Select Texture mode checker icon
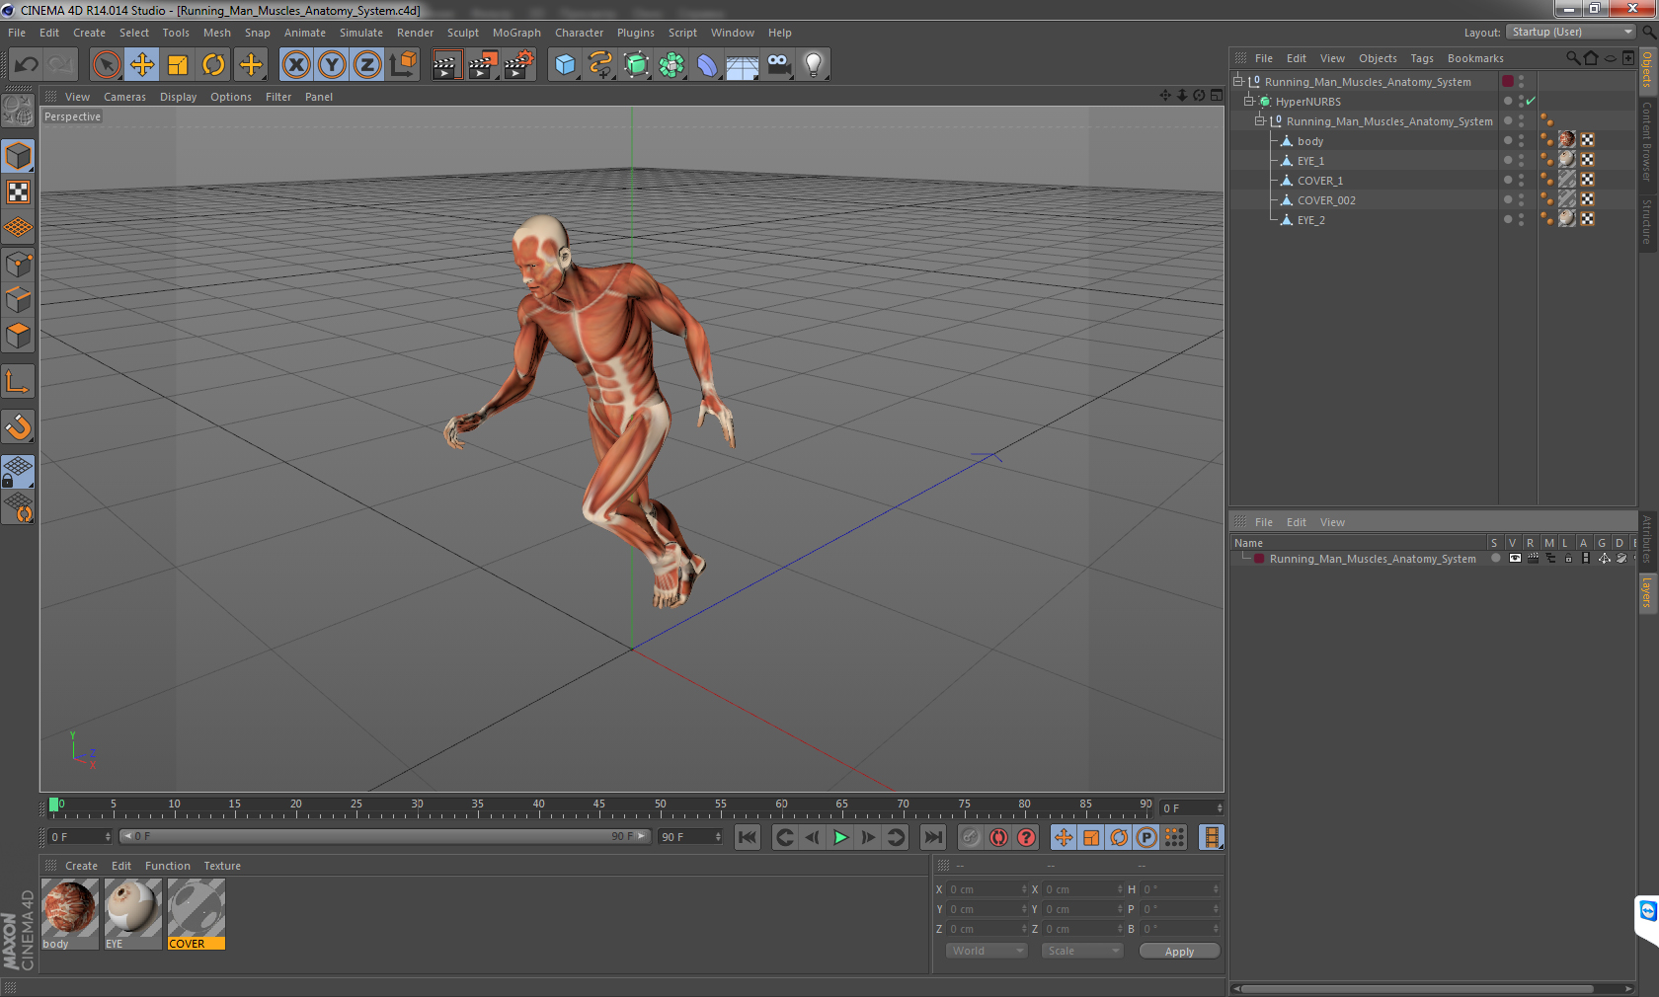 click(x=19, y=192)
